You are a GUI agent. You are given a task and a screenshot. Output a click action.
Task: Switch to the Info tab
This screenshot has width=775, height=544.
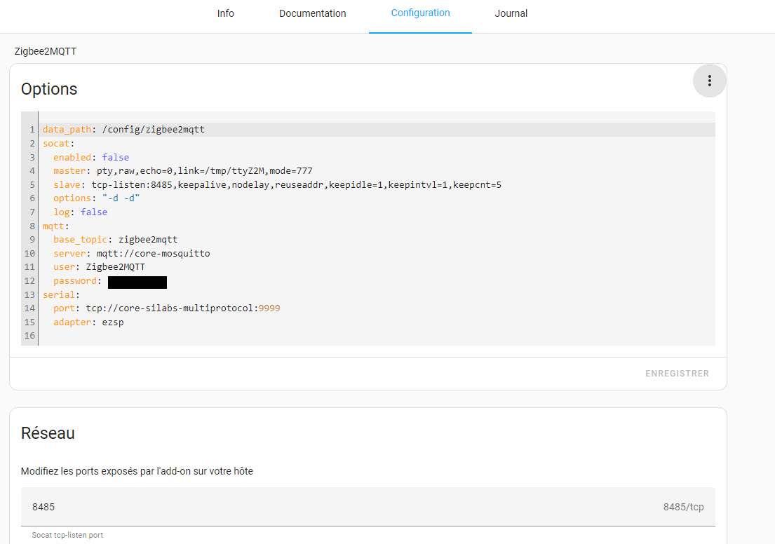click(x=225, y=13)
